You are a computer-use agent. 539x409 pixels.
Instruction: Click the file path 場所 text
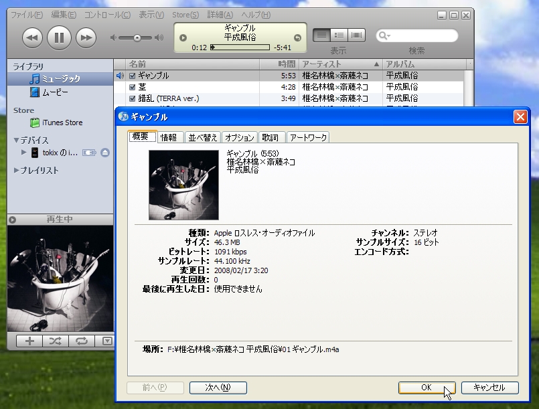[253, 349]
